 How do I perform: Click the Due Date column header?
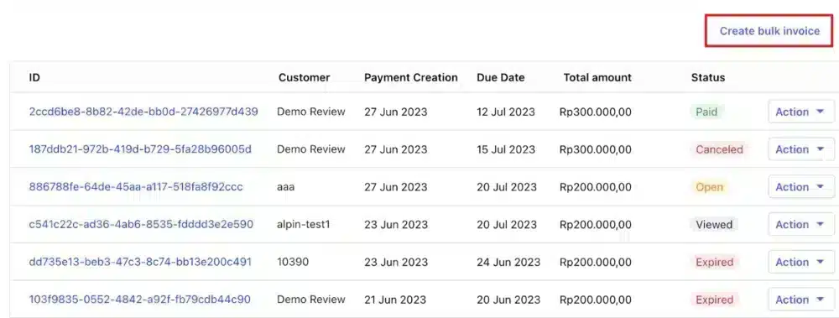point(500,78)
